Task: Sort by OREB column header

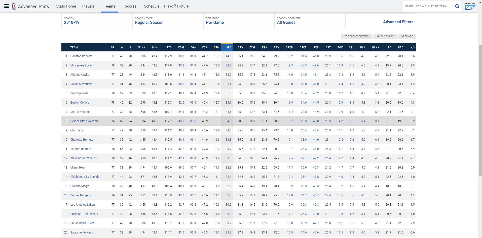Action: (x=289, y=47)
